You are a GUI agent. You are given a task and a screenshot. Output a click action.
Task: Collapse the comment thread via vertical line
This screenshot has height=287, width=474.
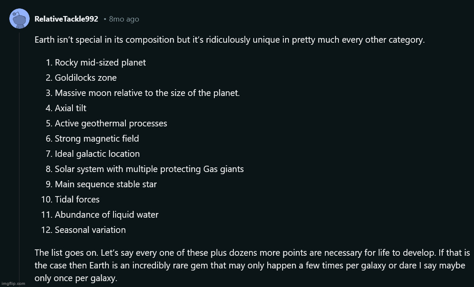tap(19, 157)
